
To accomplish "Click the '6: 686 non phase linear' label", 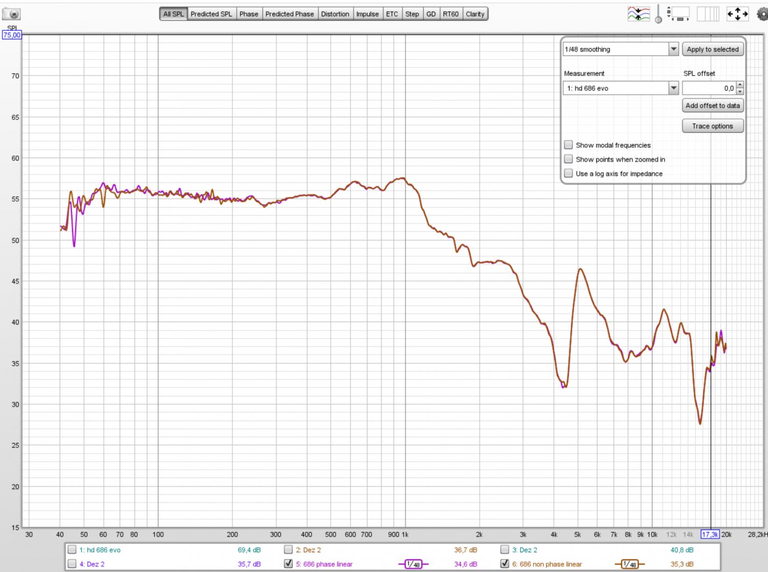I will [547, 564].
